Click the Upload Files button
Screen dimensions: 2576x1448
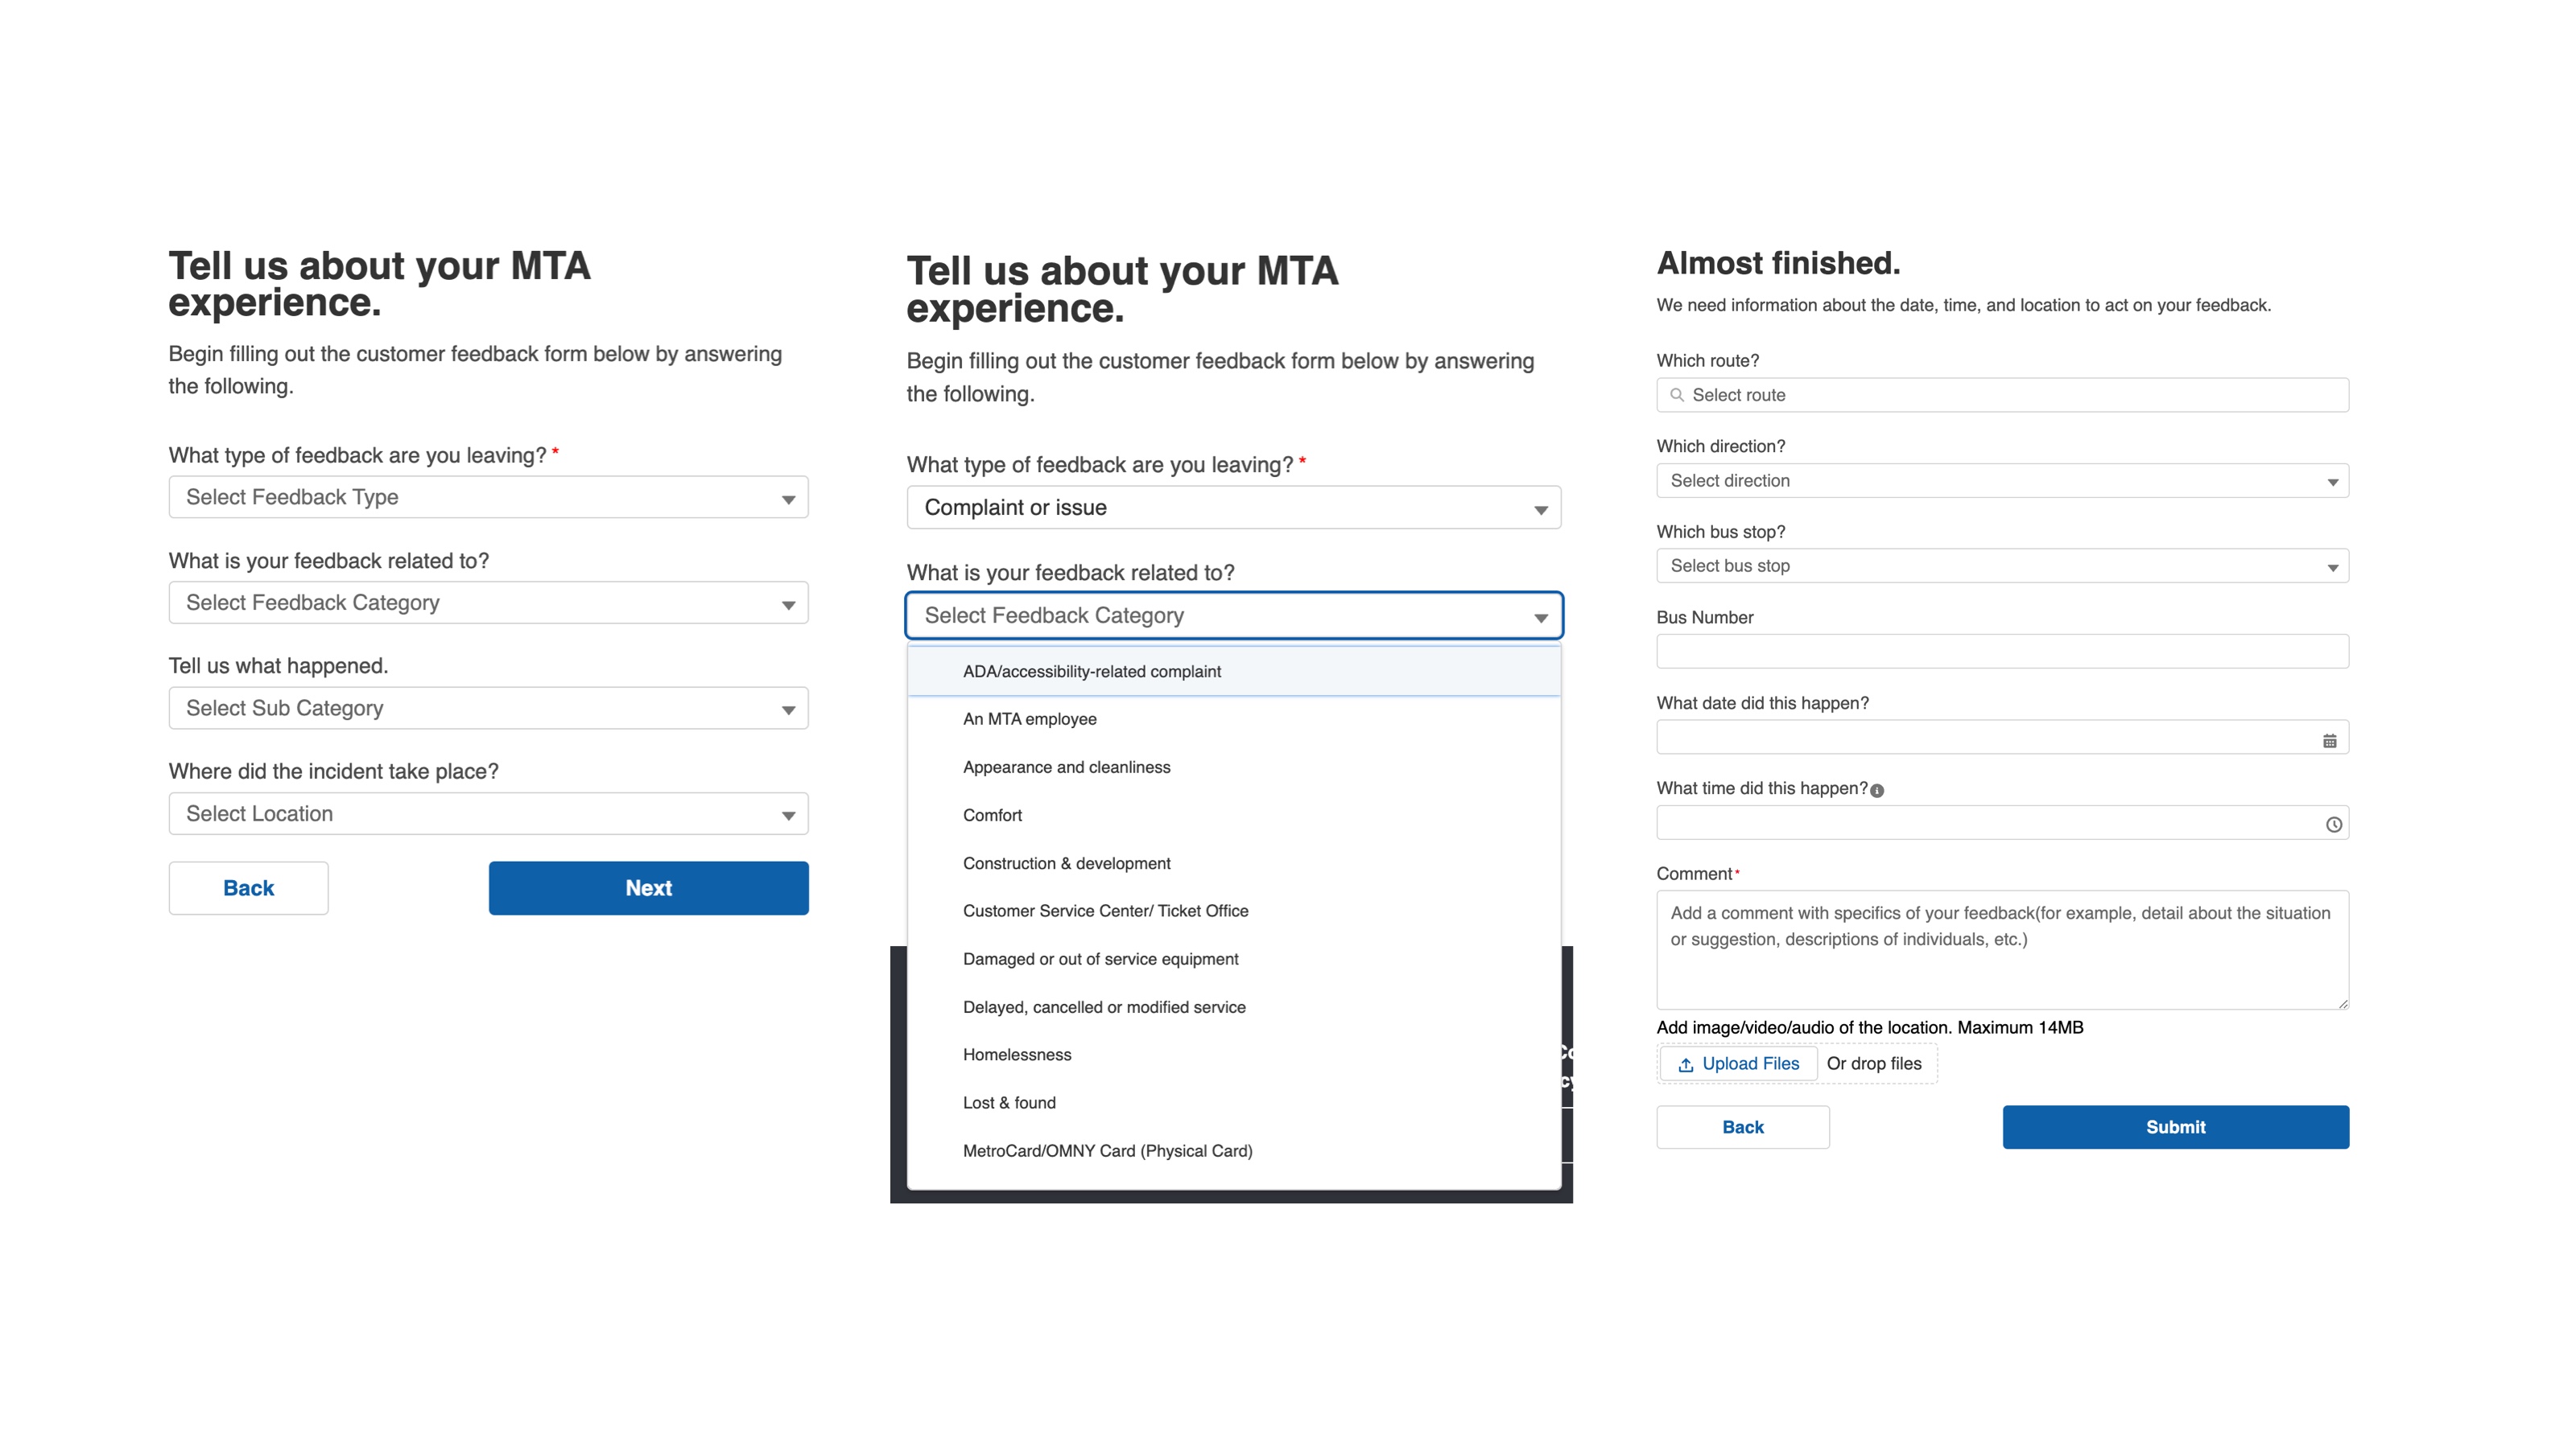click(x=1739, y=1063)
